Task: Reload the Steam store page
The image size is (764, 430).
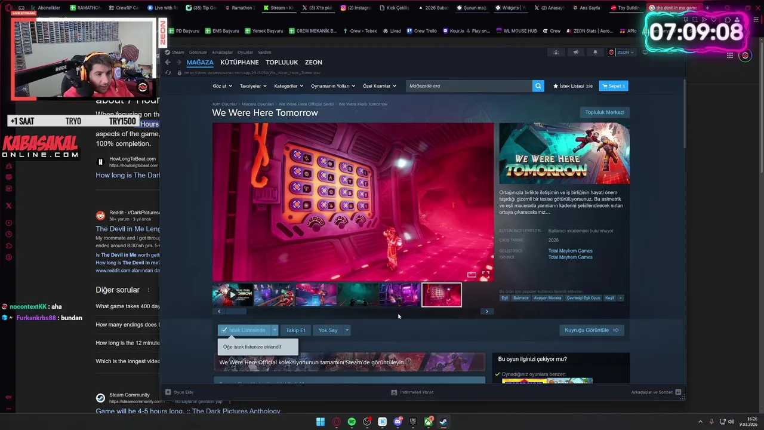Action: [169, 73]
